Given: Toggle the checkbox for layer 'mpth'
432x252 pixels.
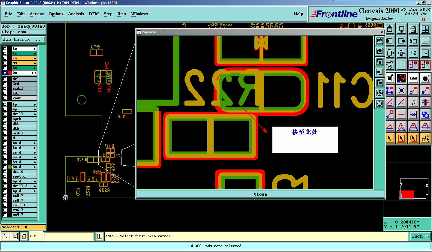Looking at the screenshot, I should (x=5, y=119).
